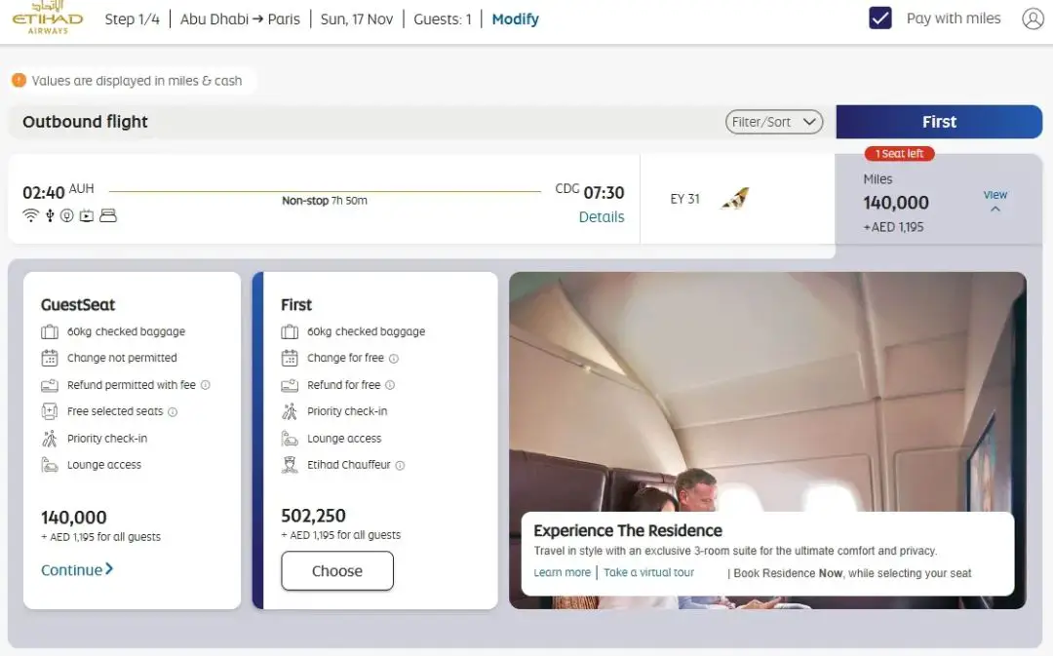Uncheck the Pay with miles checkbox

pos(879,19)
